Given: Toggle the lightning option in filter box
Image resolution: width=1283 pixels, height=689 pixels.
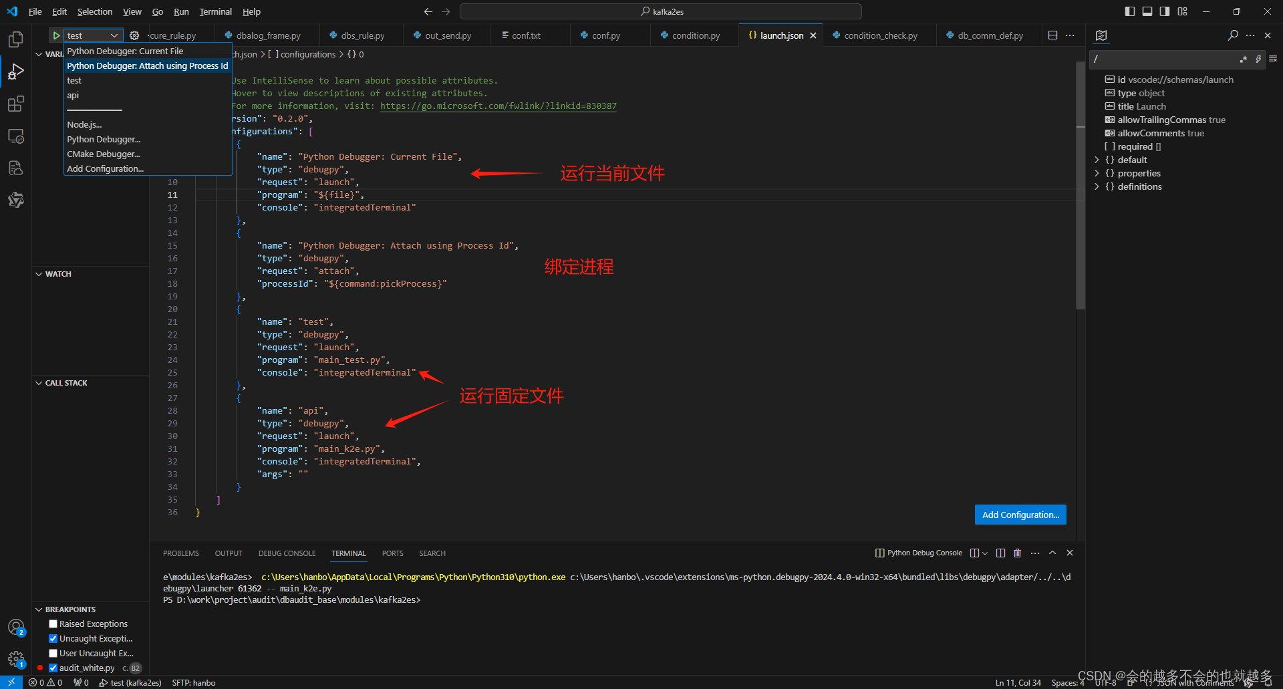Looking at the screenshot, I should pyautogui.click(x=1258, y=59).
